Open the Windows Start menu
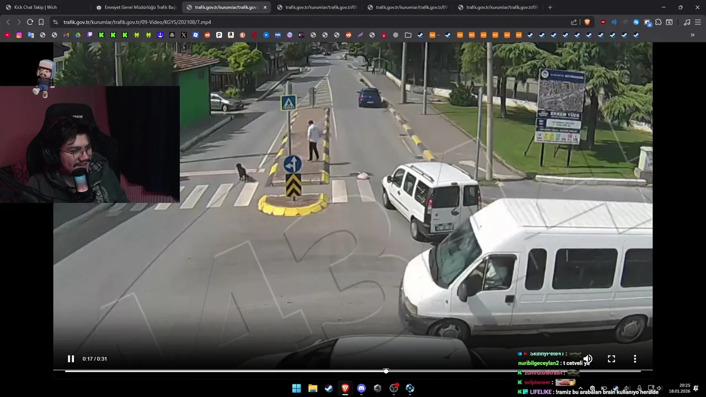Viewport: 706px width, 397px height. pyautogui.click(x=296, y=388)
